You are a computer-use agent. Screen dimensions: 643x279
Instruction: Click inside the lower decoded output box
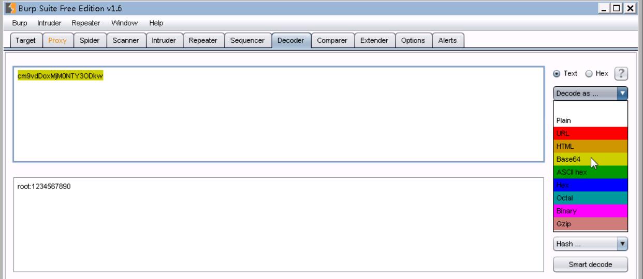point(279,224)
